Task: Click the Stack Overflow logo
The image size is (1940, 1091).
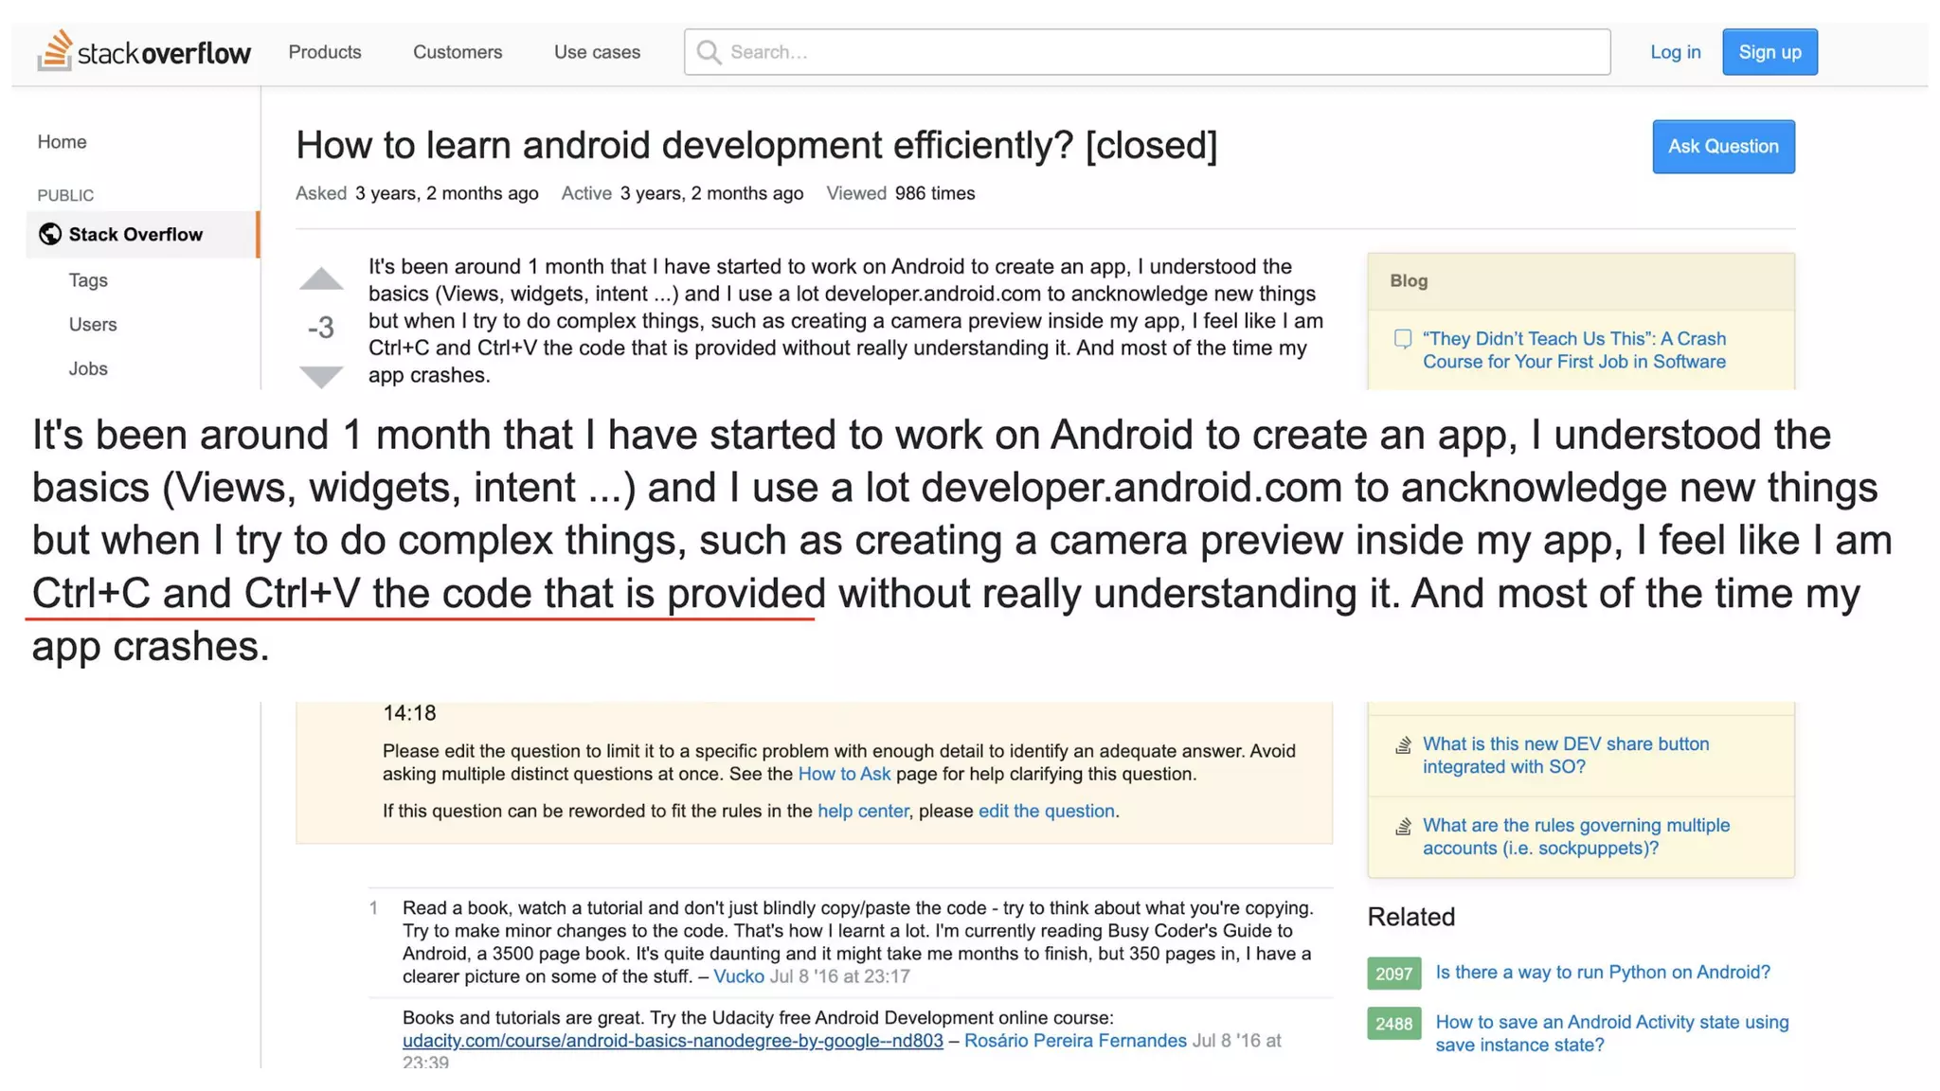Action: click(x=144, y=51)
